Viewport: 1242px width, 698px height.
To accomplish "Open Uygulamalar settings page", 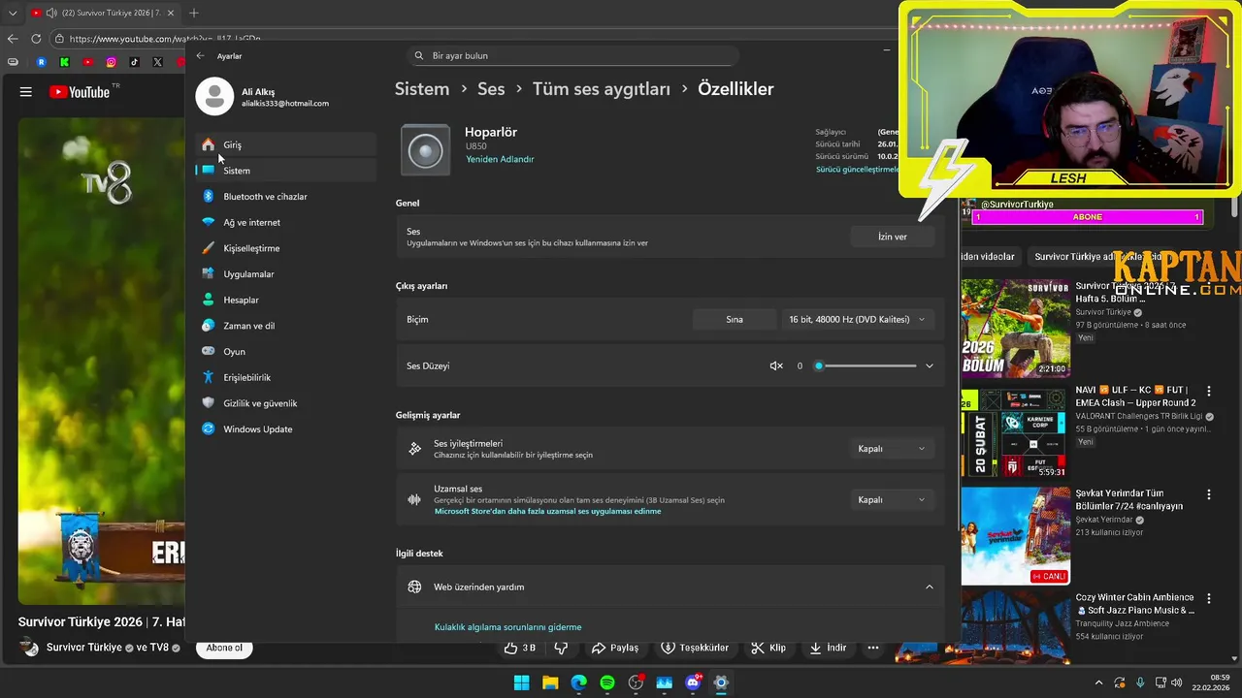I will [286, 274].
